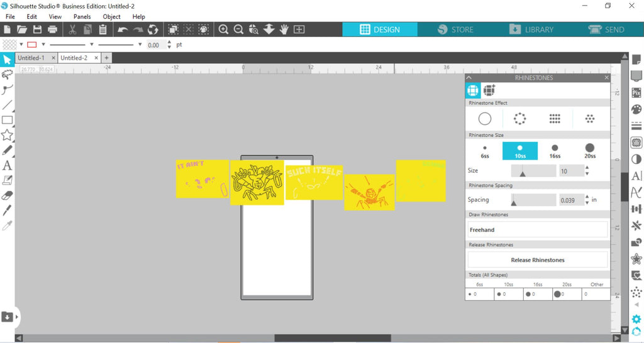Open the Panels menu
The height and width of the screenshot is (343, 644).
[x=82, y=16]
